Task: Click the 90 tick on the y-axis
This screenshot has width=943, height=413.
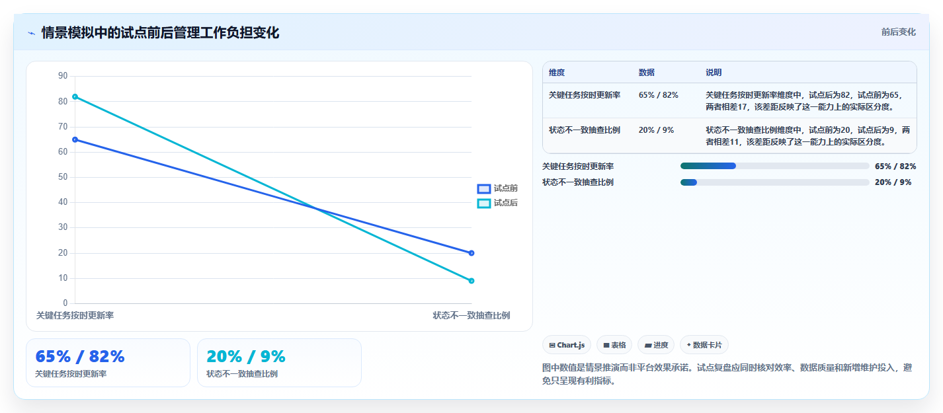Action: pyautogui.click(x=63, y=76)
